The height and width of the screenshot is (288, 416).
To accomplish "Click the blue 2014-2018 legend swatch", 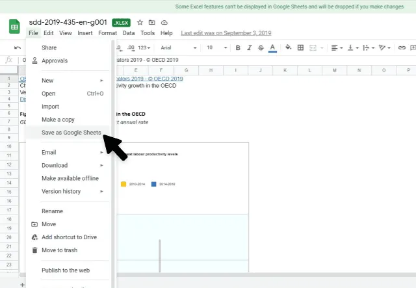I will [153, 184].
